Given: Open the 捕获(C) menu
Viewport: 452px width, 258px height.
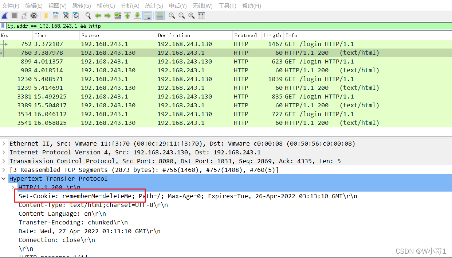Looking at the screenshot, I should pos(106,5).
